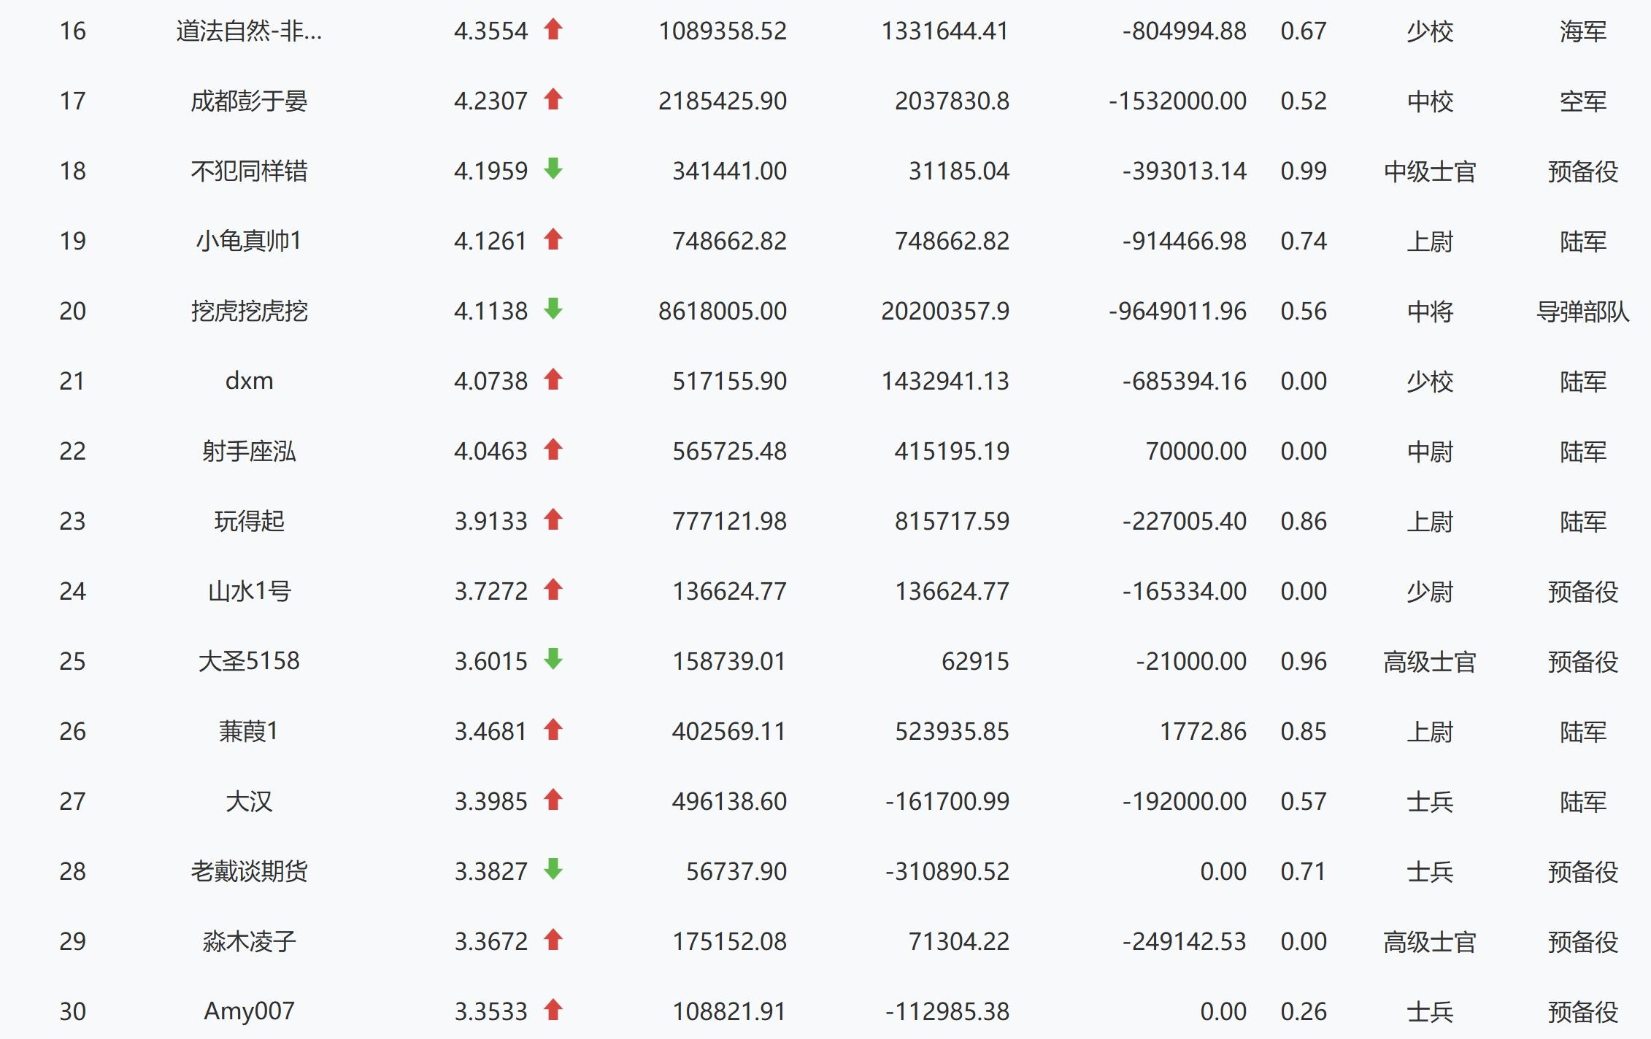Open user dxm profile link
Viewport: 1651px width, 1039px height.
249,381
